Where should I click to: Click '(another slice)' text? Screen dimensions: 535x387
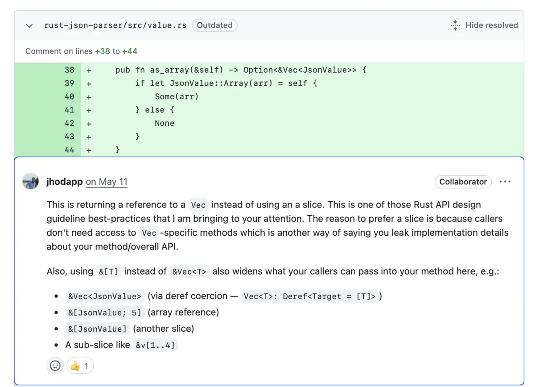point(164,329)
